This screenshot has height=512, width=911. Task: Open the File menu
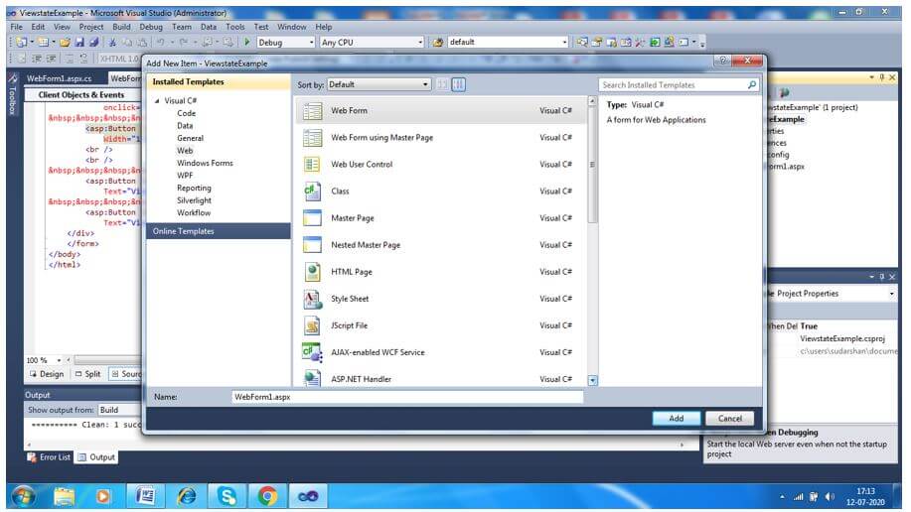[16, 27]
